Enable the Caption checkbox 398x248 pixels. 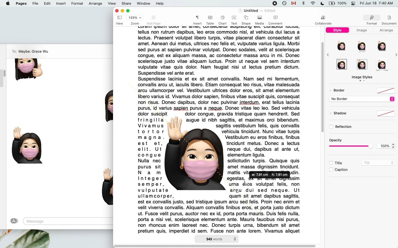331,169
